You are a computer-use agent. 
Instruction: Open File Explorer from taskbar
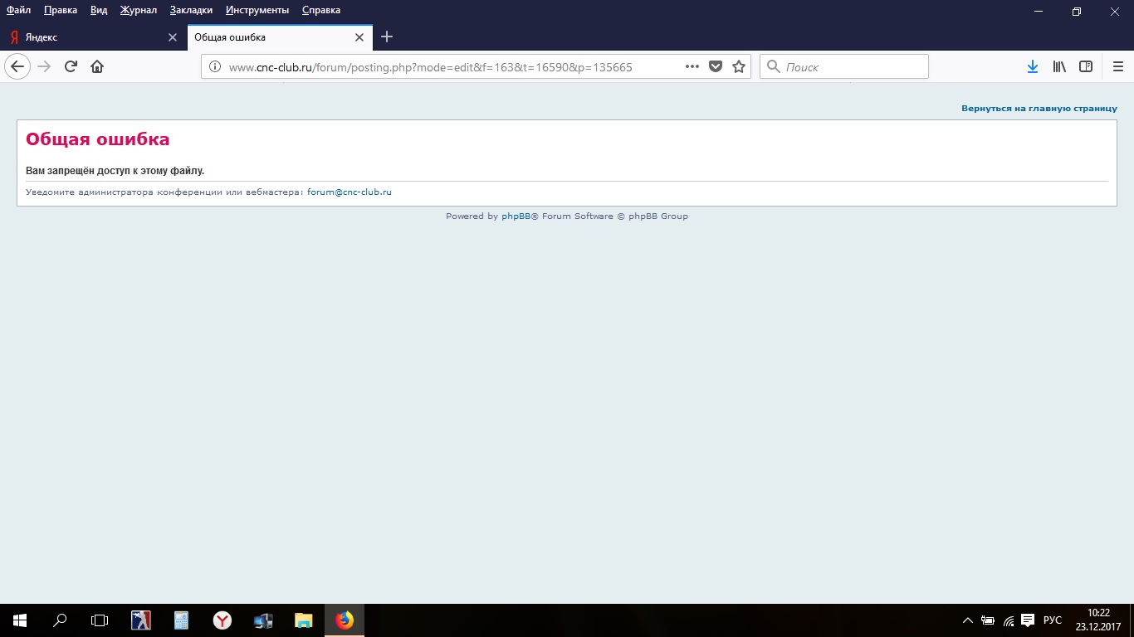[304, 620]
